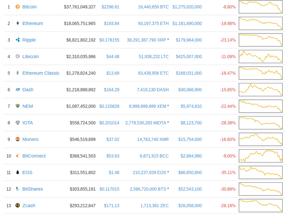Open the Monero name link
The height and width of the screenshot is (214, 286).
coord(30,139)
